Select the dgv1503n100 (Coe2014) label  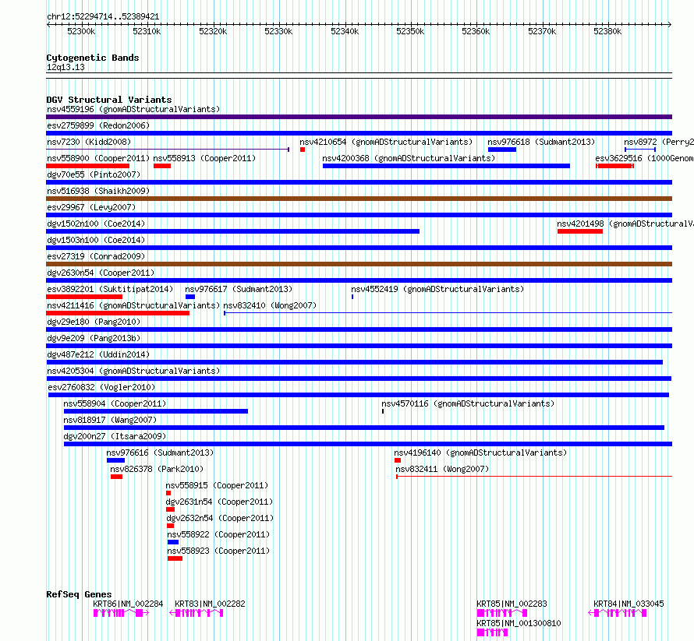(x=96, y=240)
